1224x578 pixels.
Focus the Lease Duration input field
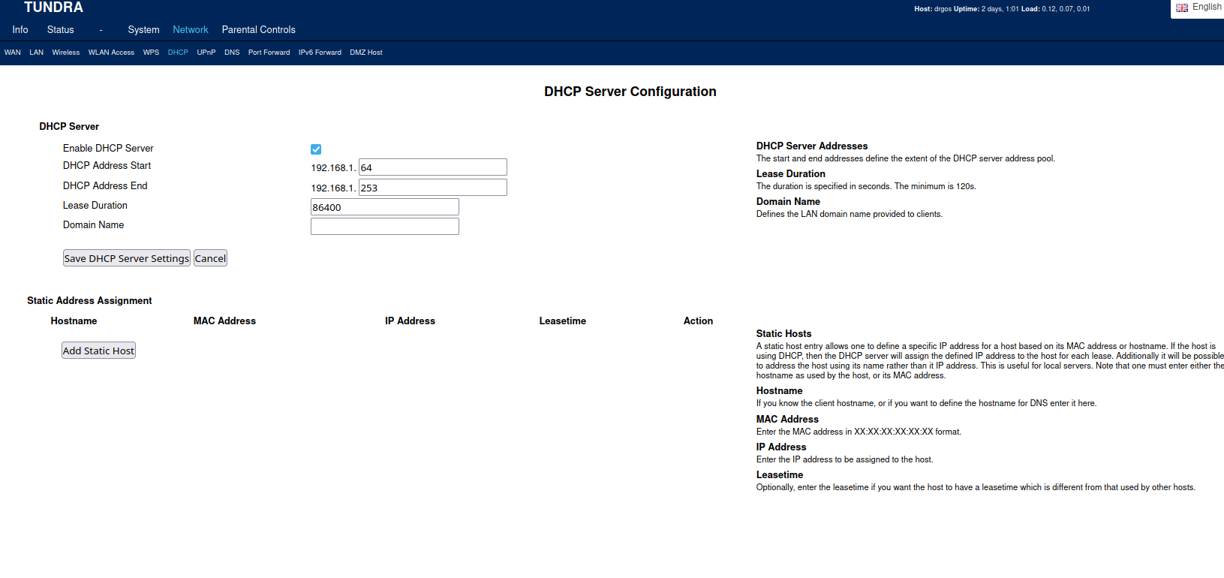pos(385,207)
